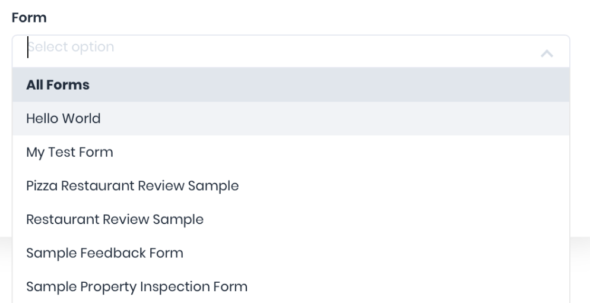
Task: Click the Sample Feedback Form list item
Action: click(104, 253)
